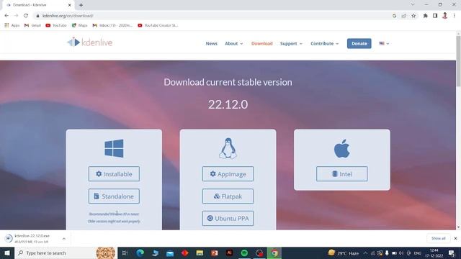Image resolution: width=461 pixels, height=259 pixels.
Task: Open the Apps bookmark
Action: 12,26
